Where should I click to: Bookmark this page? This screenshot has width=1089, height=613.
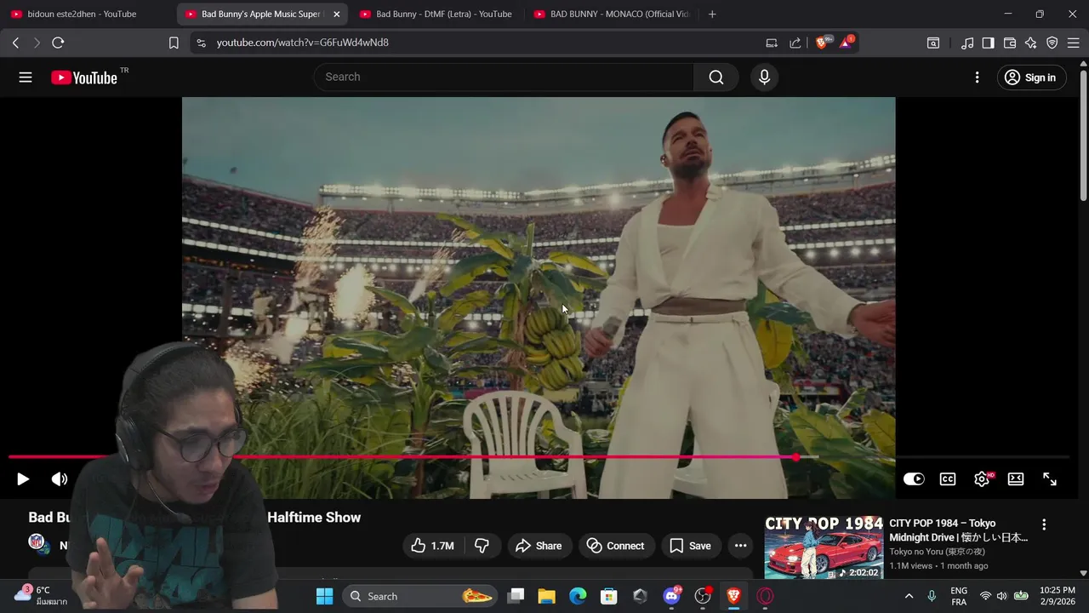tap(174, 43)
